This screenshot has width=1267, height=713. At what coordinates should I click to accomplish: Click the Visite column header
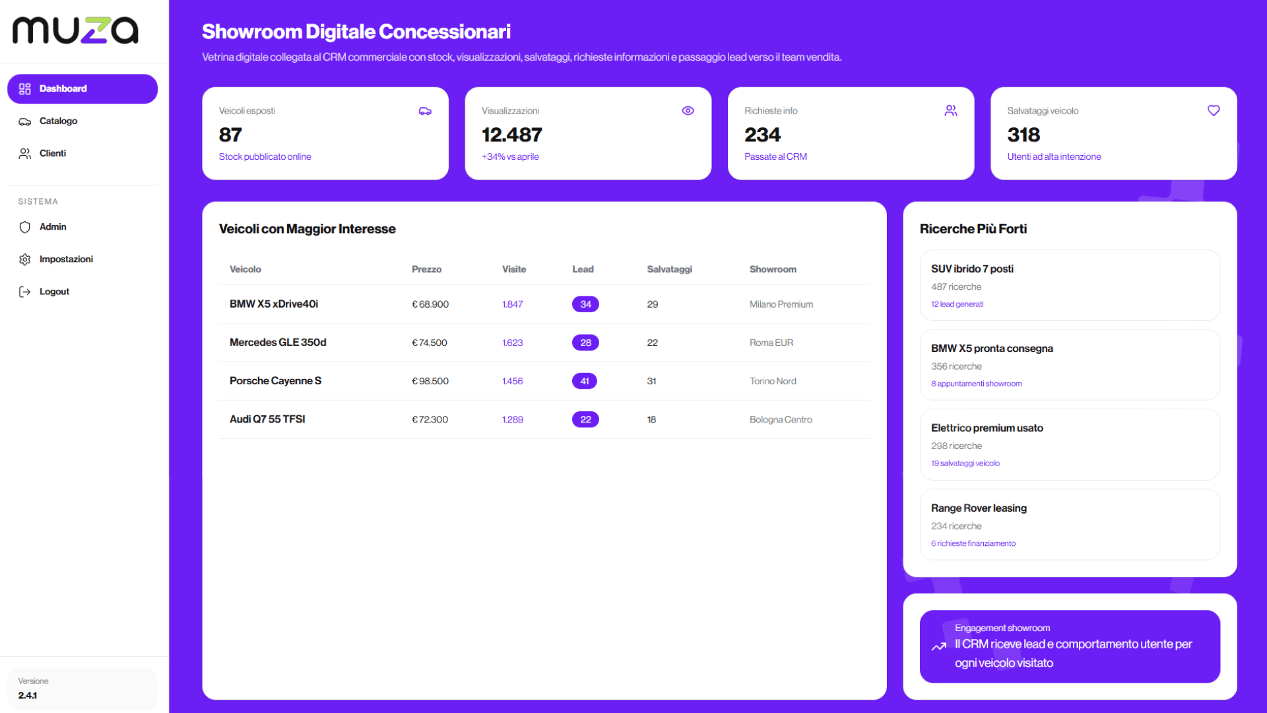513,269
